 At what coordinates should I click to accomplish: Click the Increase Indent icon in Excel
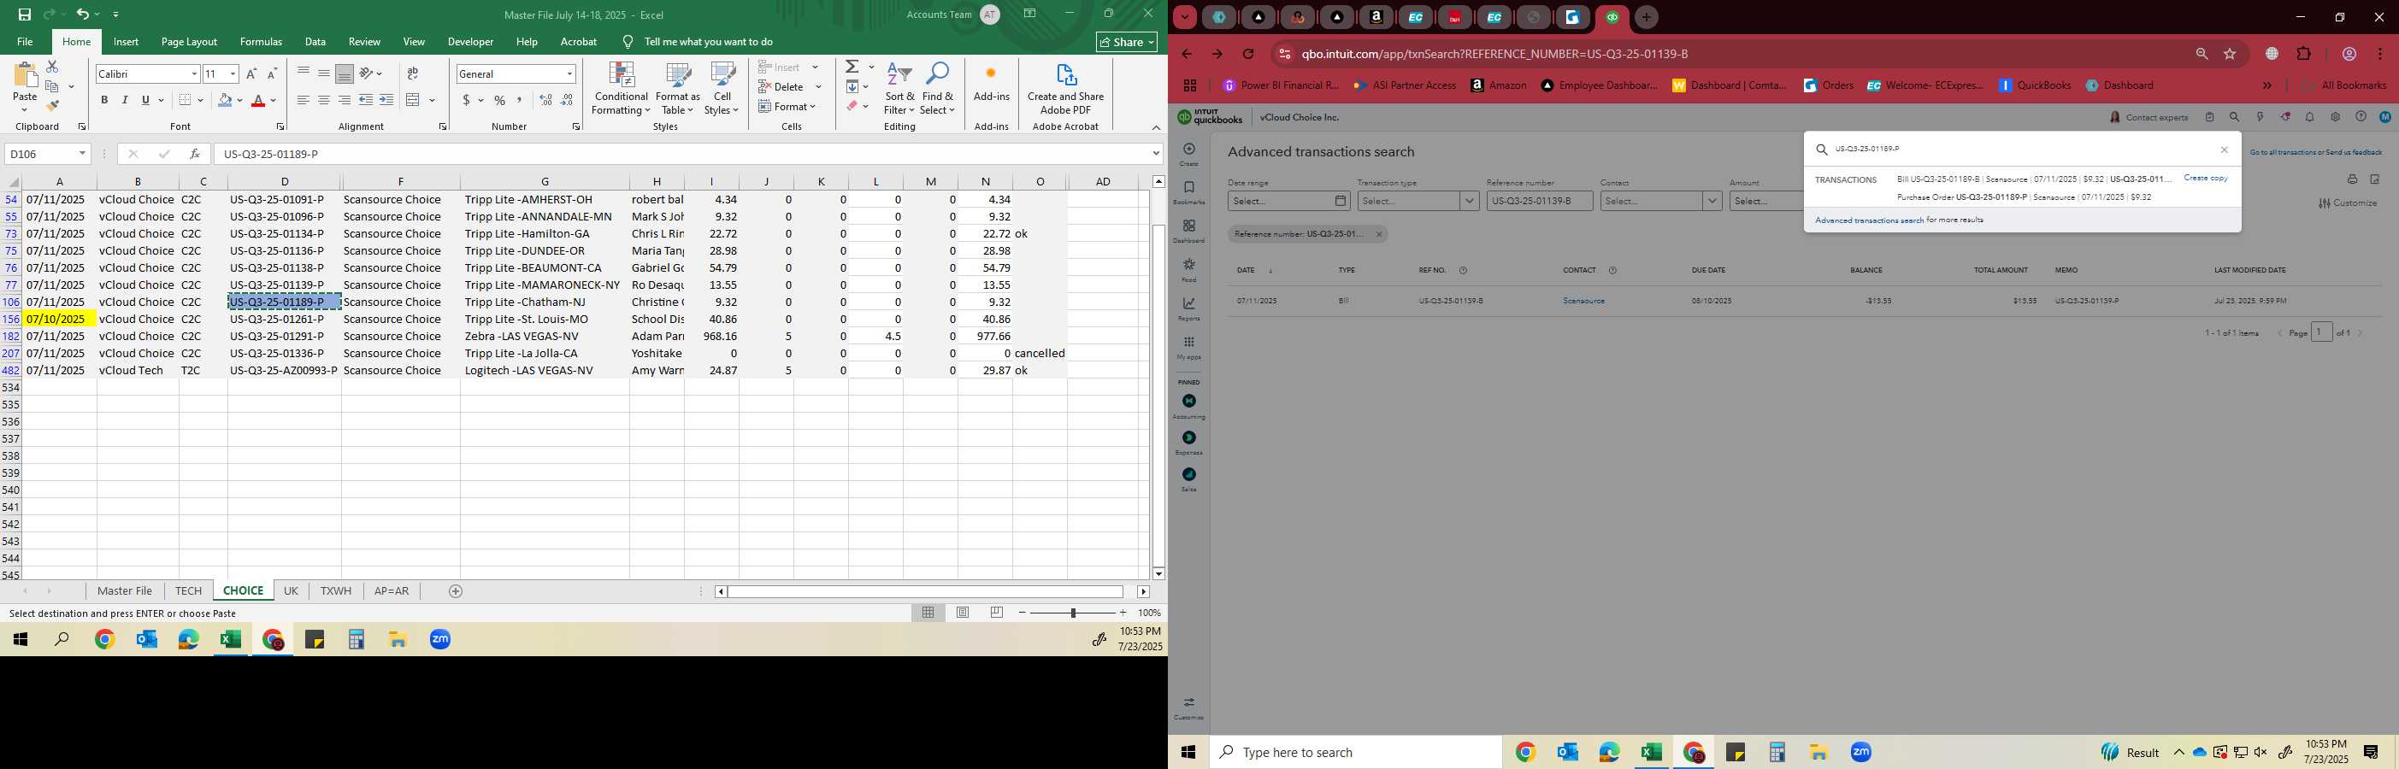(x=386, y=100)
